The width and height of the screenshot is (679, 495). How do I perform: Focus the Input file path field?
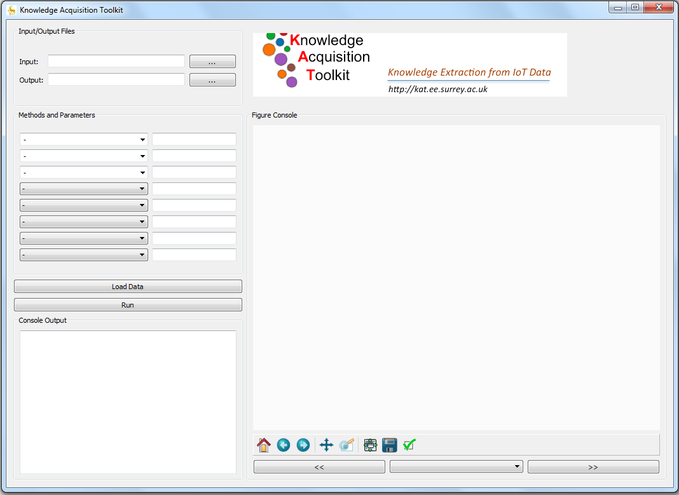116,61
